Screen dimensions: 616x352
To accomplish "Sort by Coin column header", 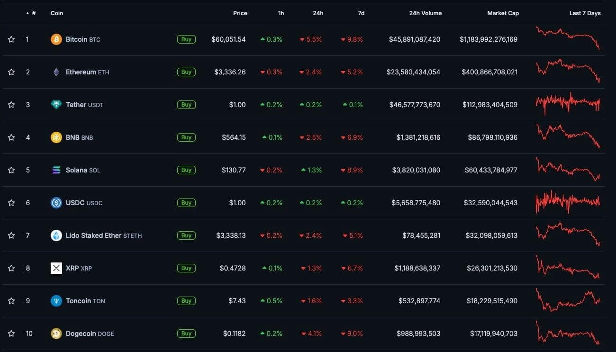I will point(57,13).
